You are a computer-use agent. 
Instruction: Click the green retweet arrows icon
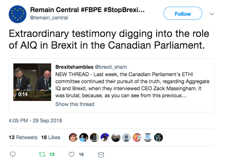pos(42,155)
